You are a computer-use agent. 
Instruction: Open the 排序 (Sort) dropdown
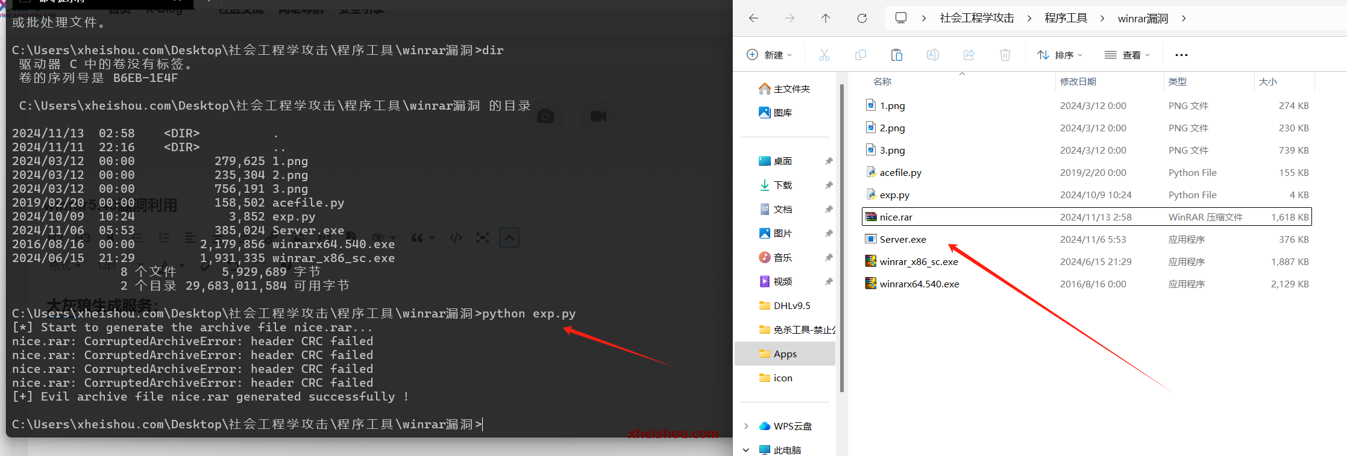coord(1060,55)
